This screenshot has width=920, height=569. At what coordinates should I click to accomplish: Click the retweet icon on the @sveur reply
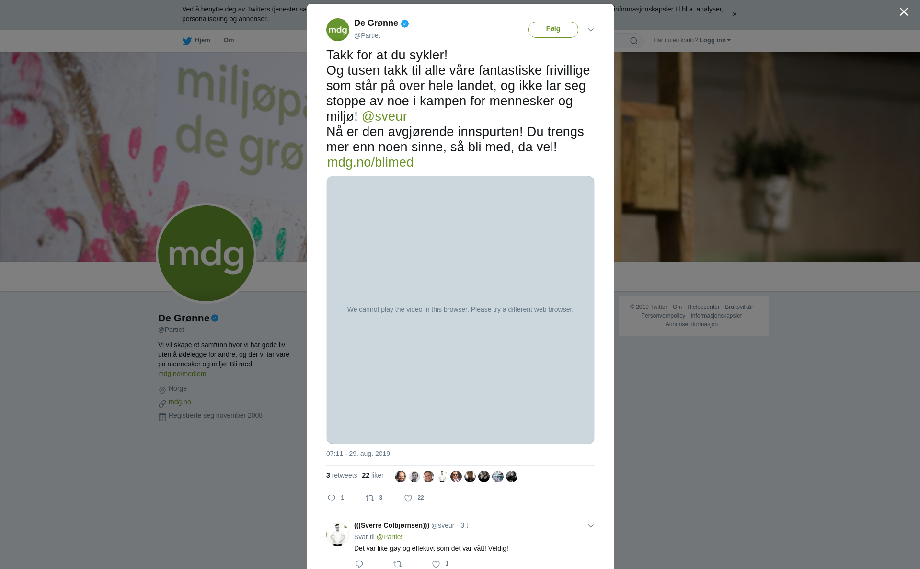point(398,564)
